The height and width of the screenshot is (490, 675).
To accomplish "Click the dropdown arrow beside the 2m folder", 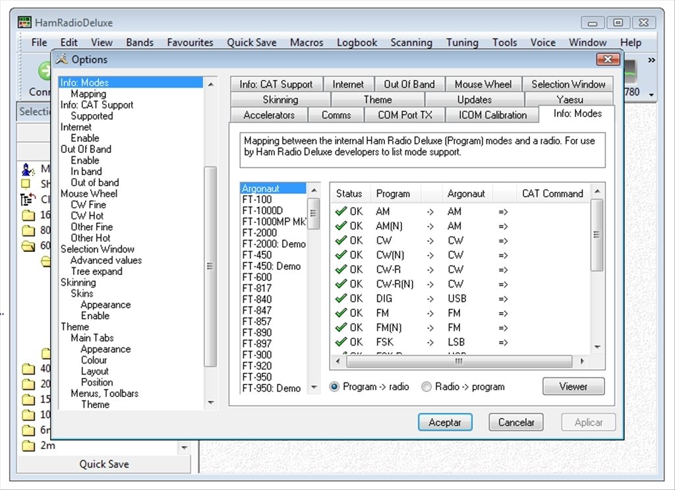I will [185, 447].
